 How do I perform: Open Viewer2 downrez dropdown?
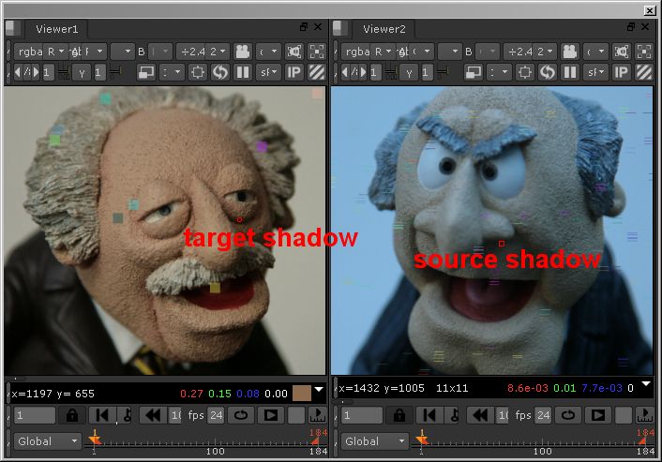click(499, 72)
